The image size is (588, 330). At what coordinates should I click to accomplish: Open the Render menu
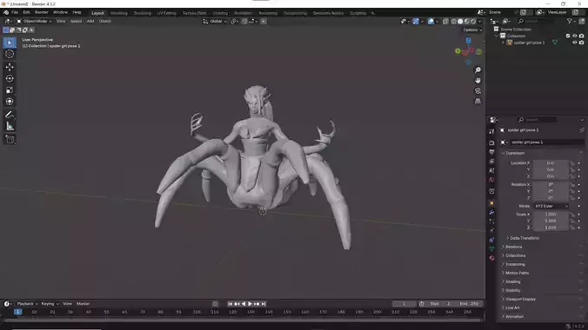(41, 12)
